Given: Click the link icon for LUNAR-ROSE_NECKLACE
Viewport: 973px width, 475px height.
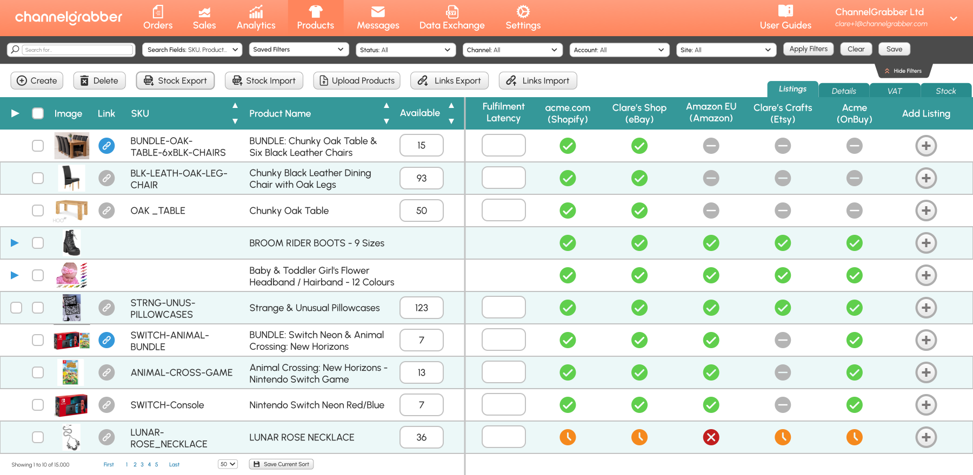Looking at the screenshot, I should (x=106, y=437).
